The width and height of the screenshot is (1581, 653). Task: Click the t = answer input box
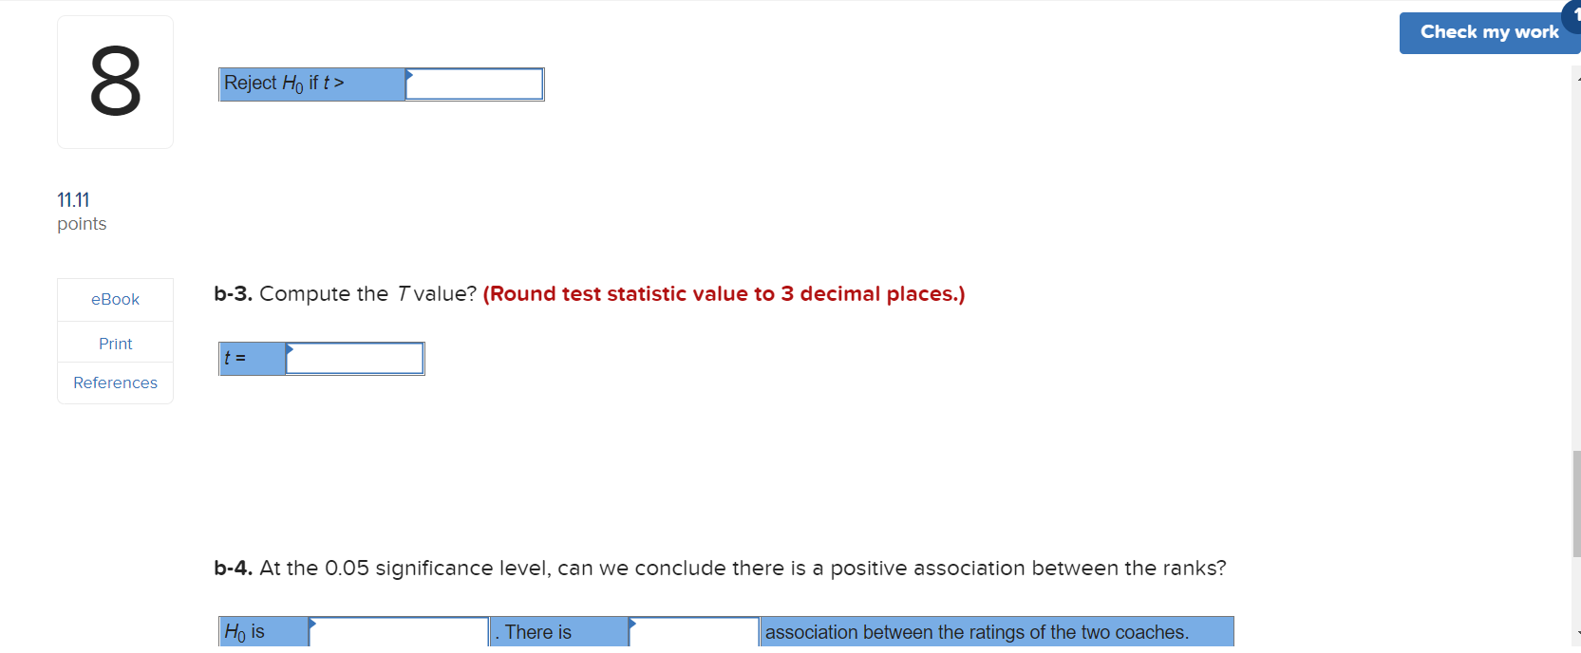353,358
